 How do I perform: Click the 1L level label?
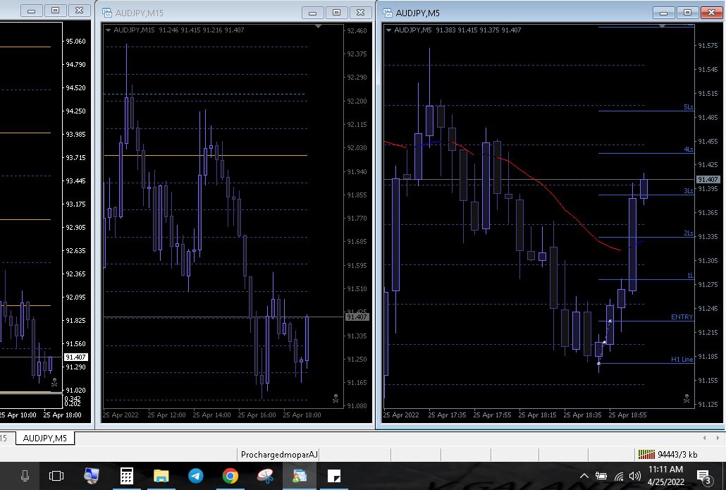point(690,276)
